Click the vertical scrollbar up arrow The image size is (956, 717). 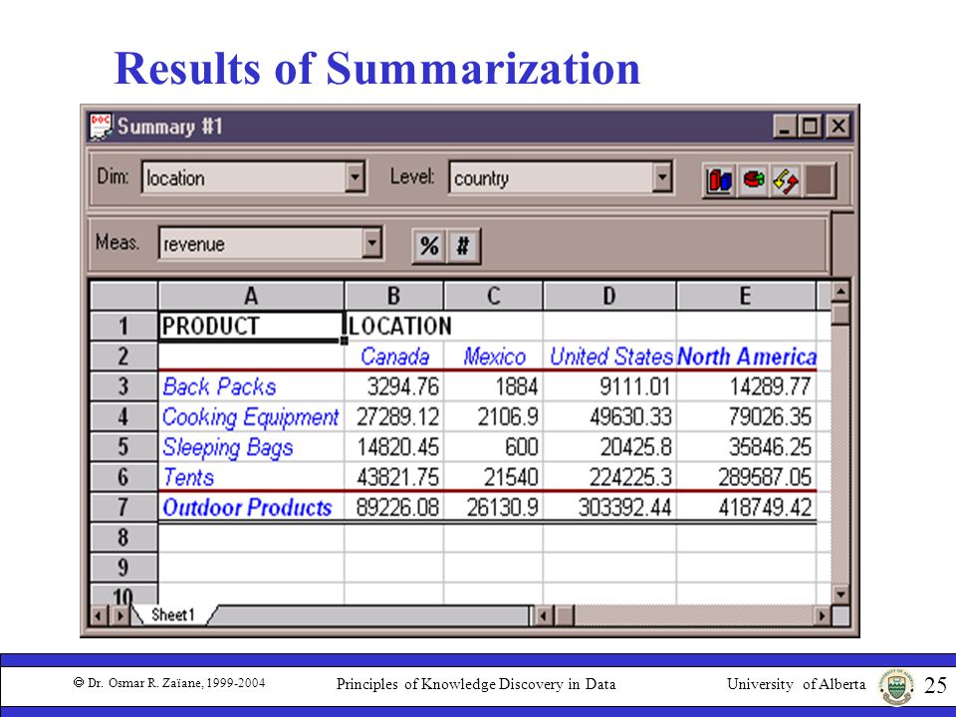(840, 292)
